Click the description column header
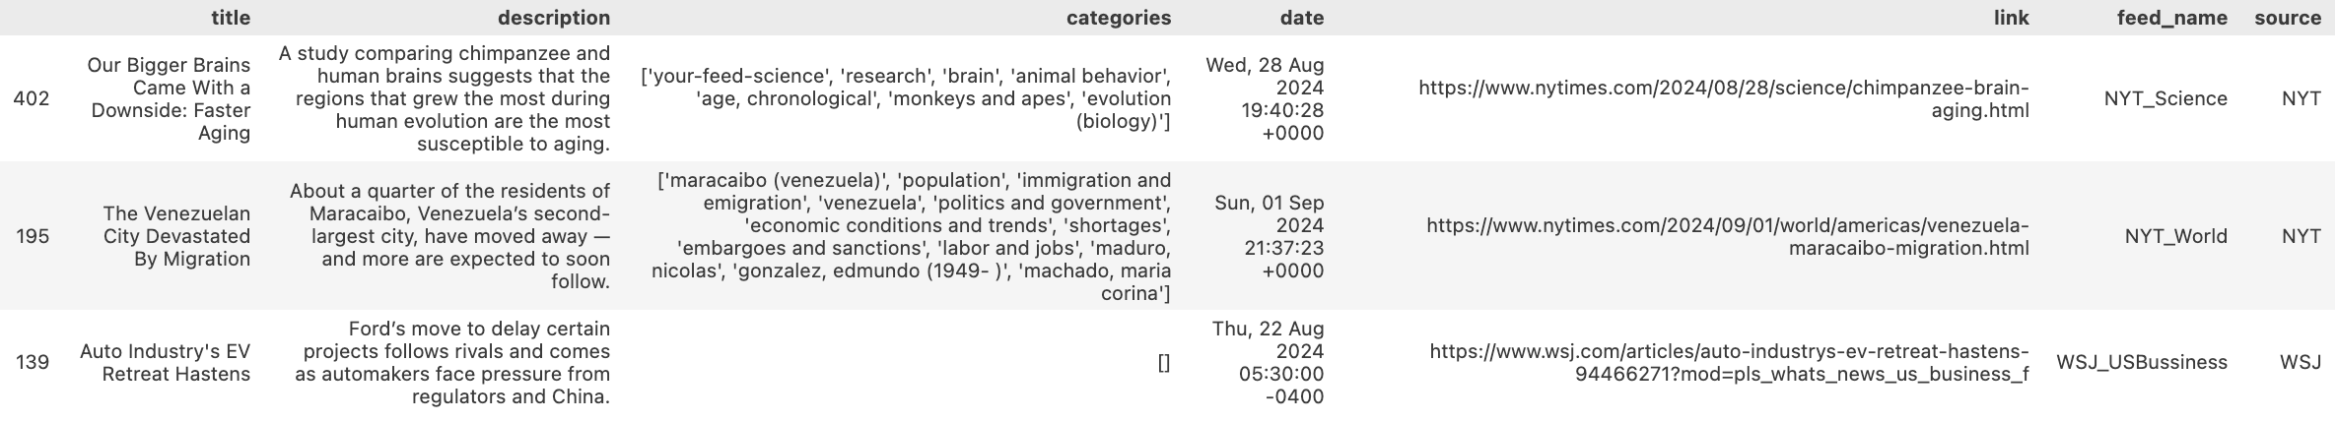The image size is (2336, 421). tap(553, 18)
